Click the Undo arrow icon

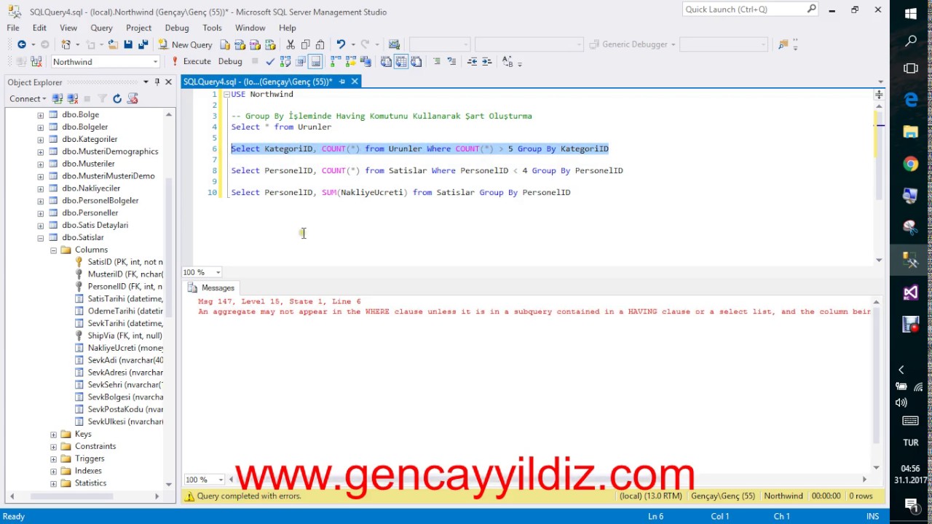coord(341,44)
